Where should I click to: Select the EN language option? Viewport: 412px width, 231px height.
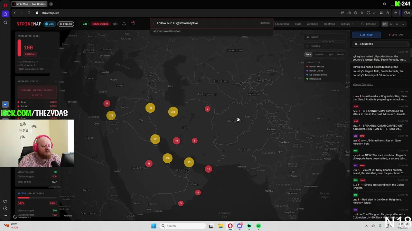point(385,24)
